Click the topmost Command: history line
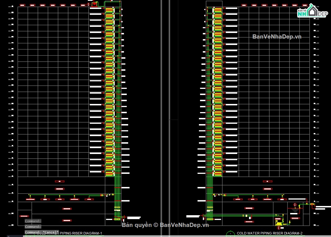Viewport: 331px width, 237px height. 33,221
